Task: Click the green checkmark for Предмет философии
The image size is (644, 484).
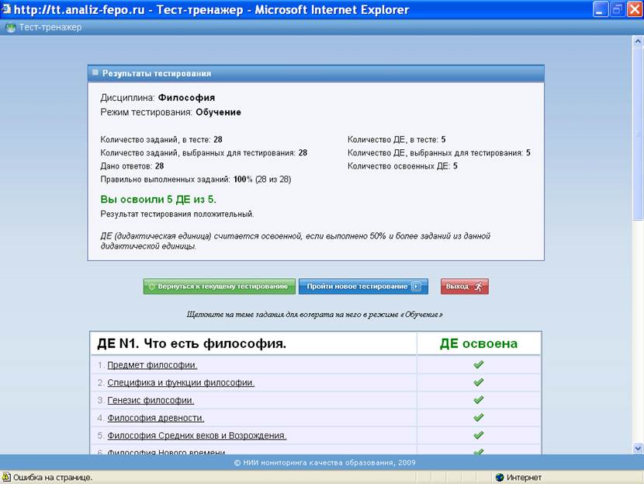Action: tap(479, 364)
